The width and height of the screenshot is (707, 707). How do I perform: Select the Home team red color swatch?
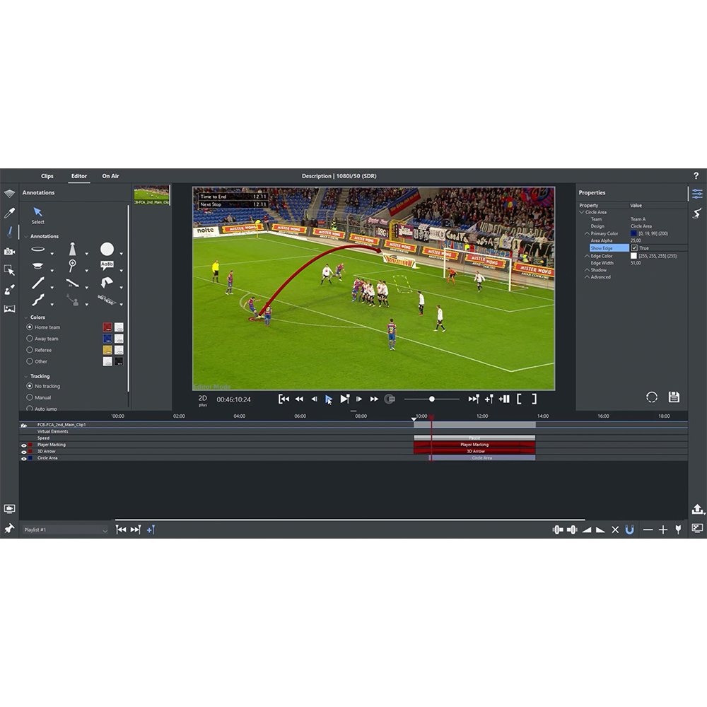point(106,327)
